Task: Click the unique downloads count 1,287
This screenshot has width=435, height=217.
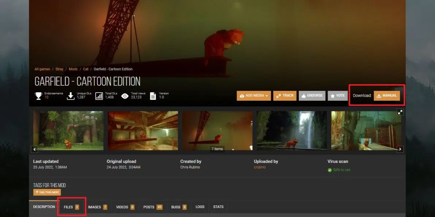Action: pyautogui.click(x=81, y=97)
